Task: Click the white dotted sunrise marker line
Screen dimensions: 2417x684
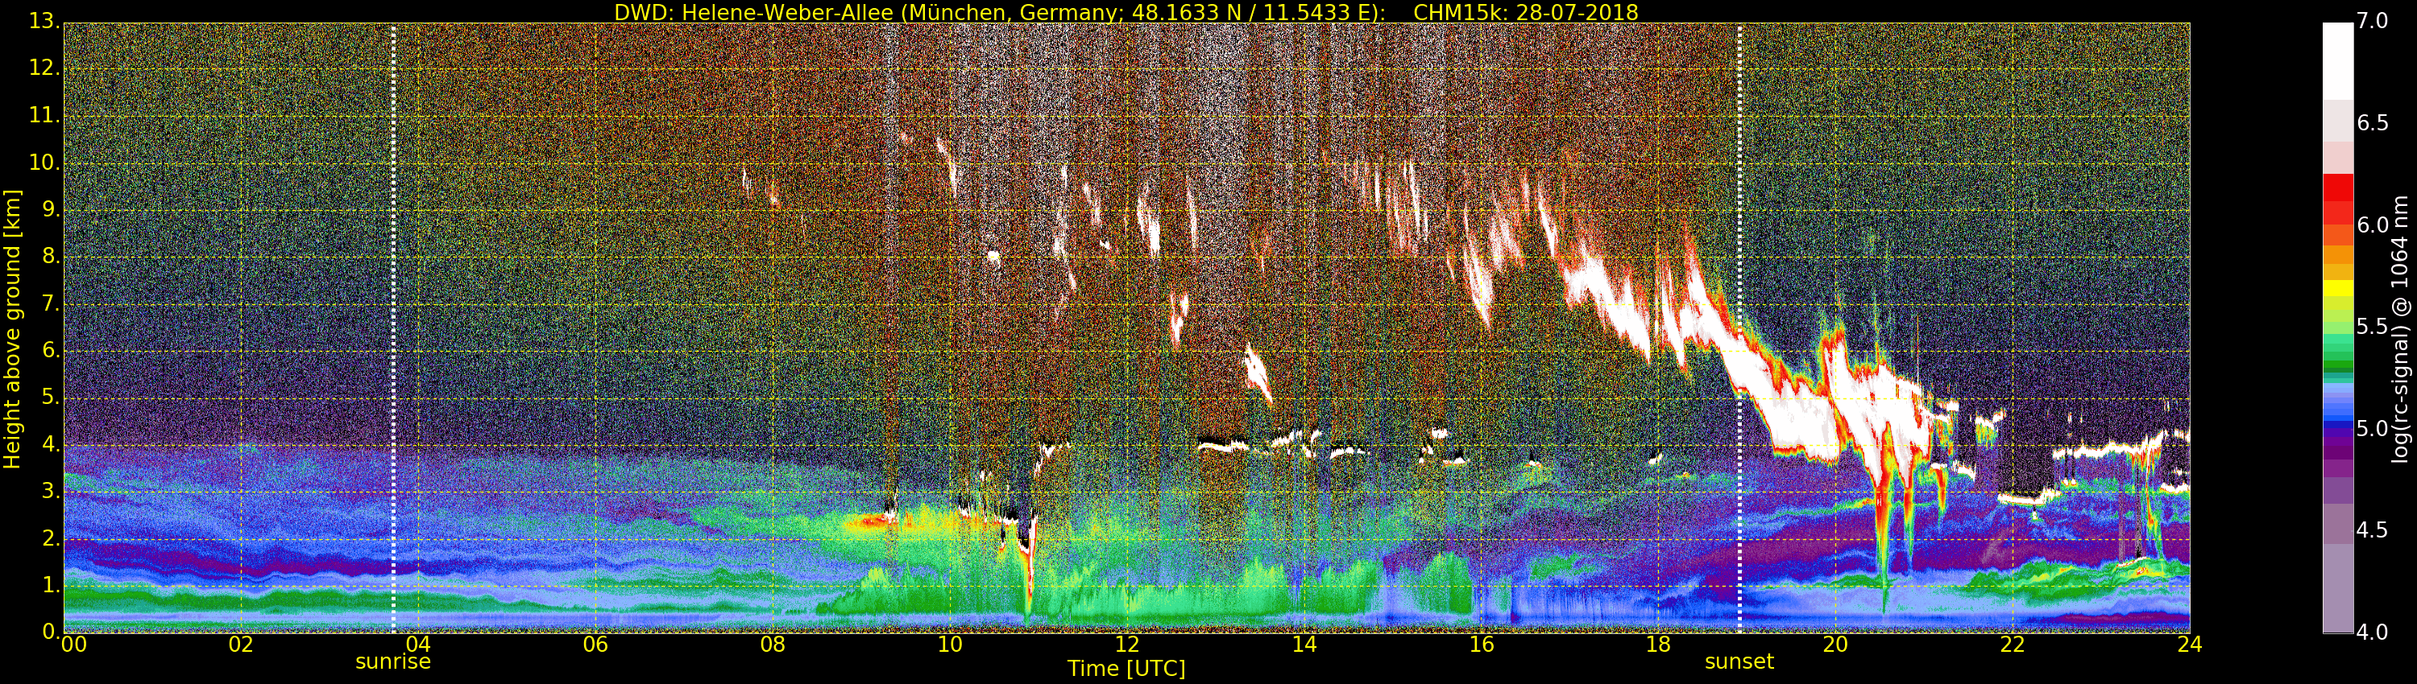Action: (x=393, y=328)
